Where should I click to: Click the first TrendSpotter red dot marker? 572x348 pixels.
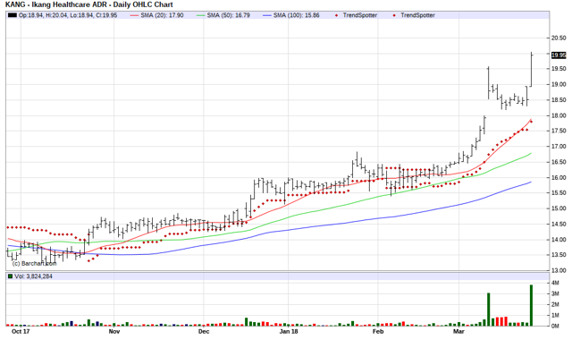(336, 15)
